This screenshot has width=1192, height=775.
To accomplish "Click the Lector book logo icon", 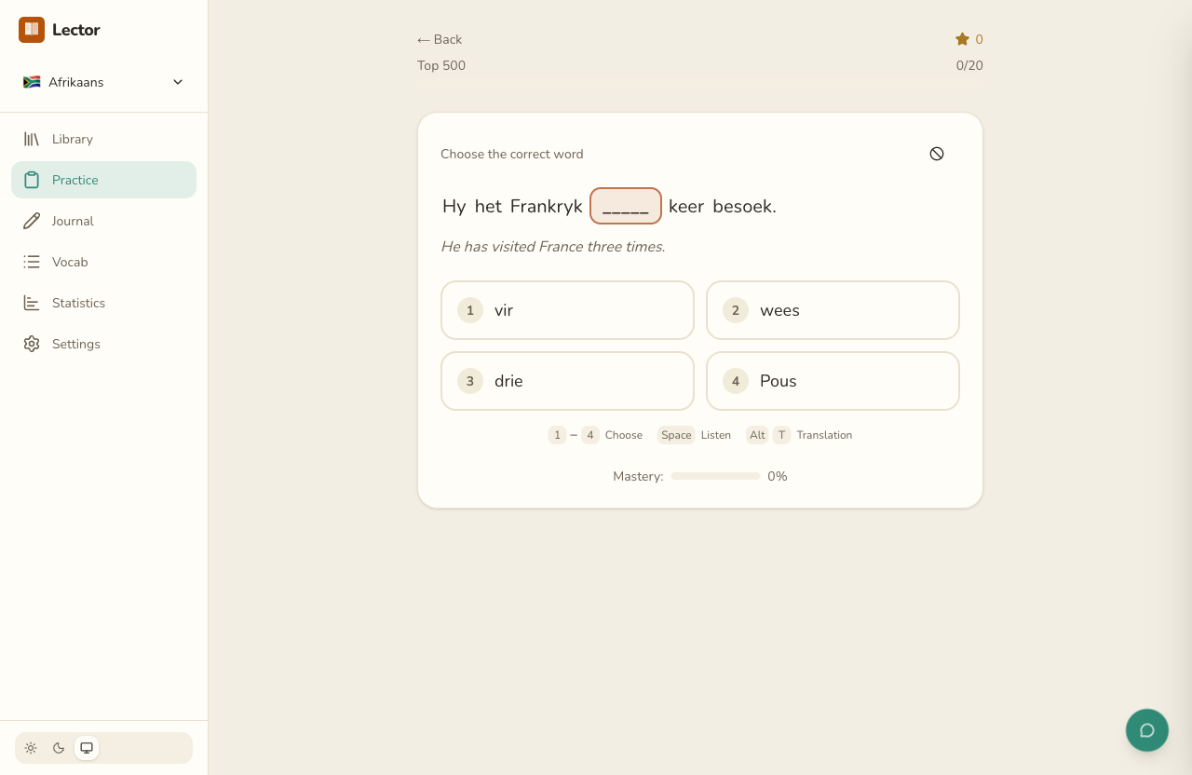I will 32,30.
